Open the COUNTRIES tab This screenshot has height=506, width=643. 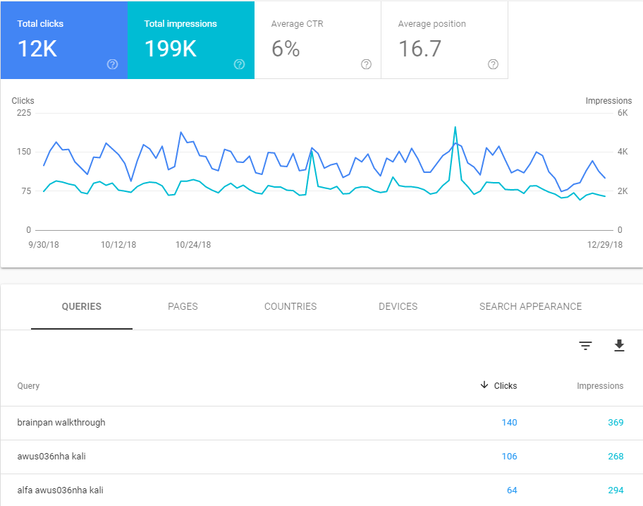point(290,306)
